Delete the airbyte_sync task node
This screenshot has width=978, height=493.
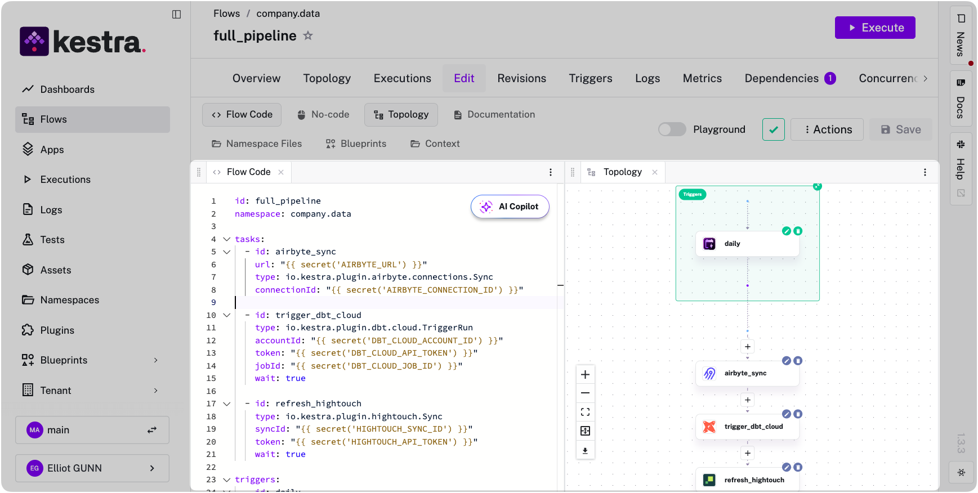[798, 361]
